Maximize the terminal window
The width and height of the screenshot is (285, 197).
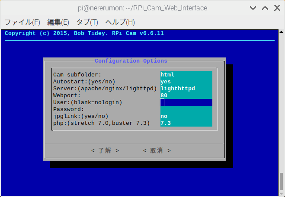pos(265,8)
